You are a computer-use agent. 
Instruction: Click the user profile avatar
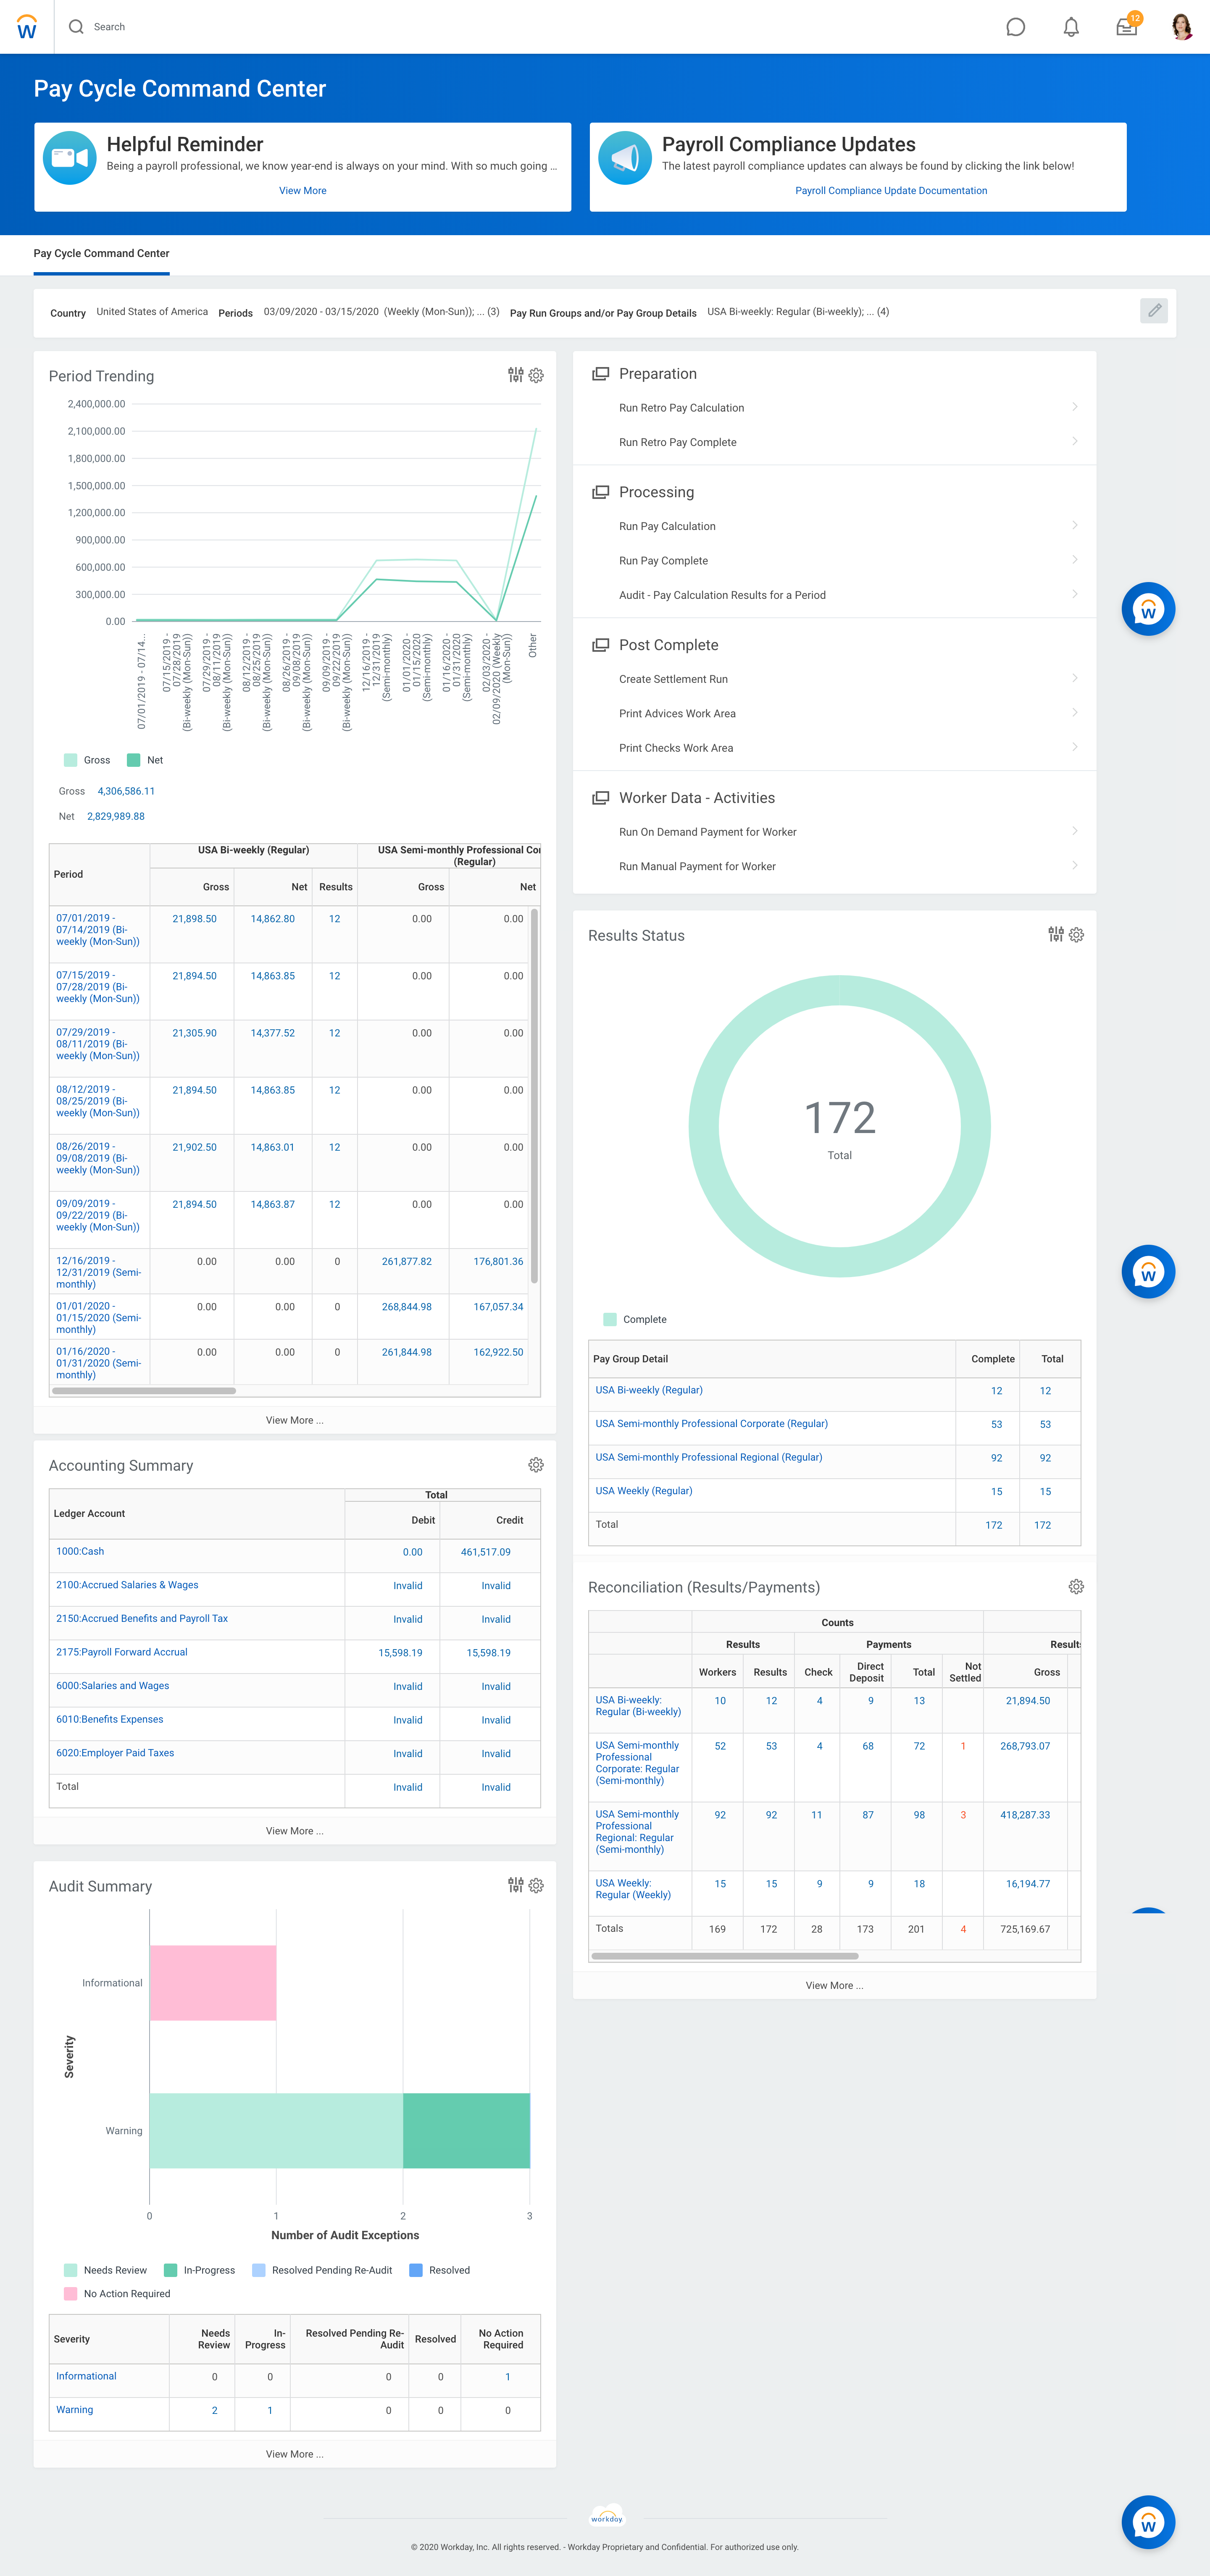coord(1181,27)
